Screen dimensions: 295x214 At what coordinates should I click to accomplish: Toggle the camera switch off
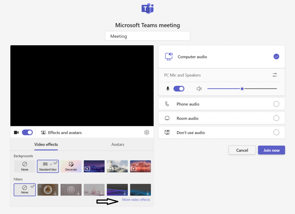coord(27,133)
